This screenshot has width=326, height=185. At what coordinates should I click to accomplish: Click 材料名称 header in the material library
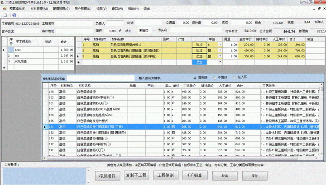[85, 86]
